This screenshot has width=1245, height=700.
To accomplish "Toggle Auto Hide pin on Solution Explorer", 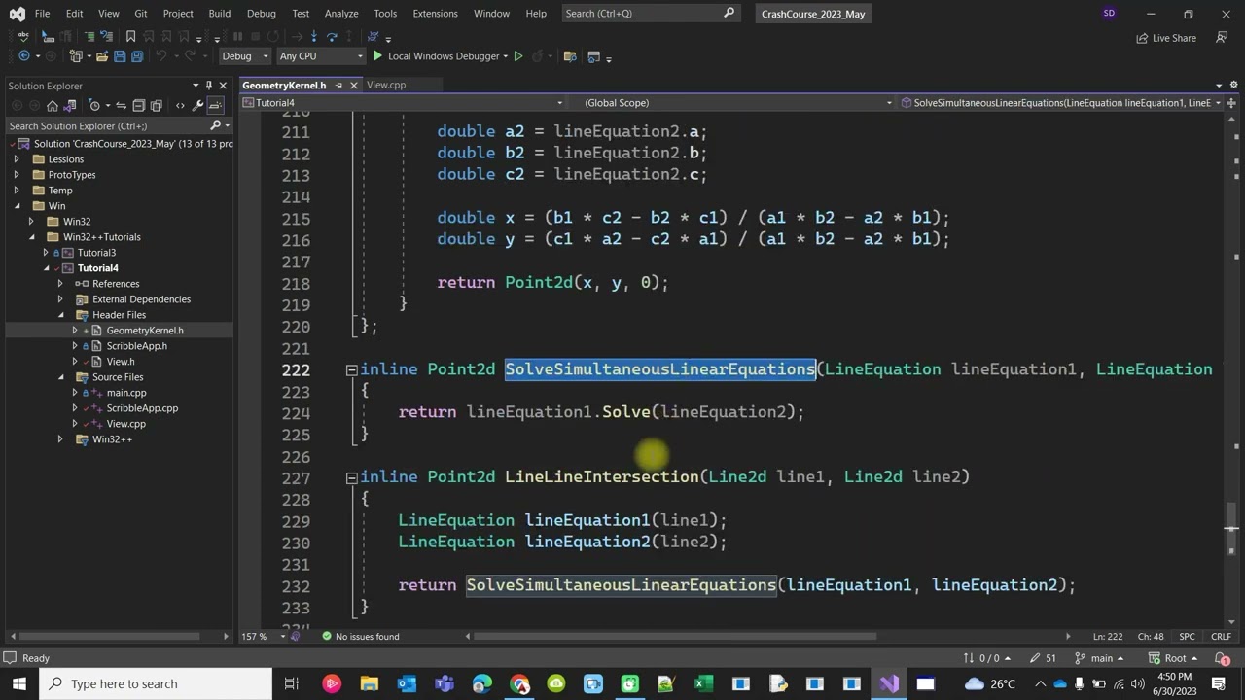I will pos(208,86).
